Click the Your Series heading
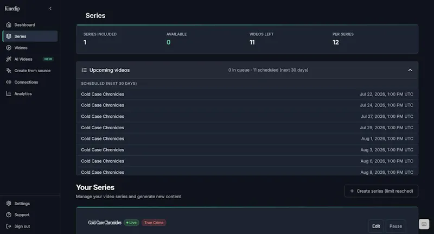434x234 pixels. [95, 187]
